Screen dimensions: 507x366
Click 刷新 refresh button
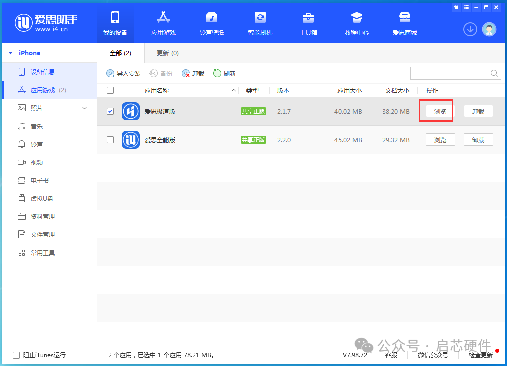click(x=224, y=74)
